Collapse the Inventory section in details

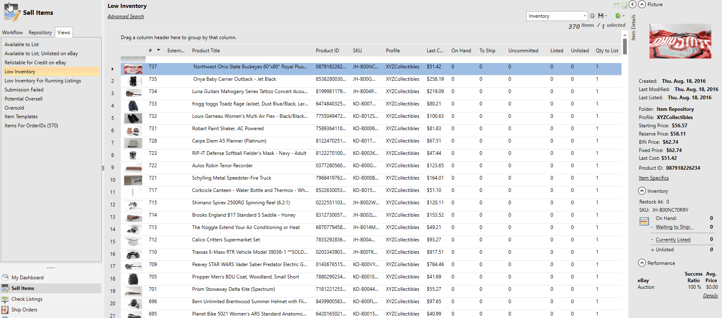click(642, 191)
